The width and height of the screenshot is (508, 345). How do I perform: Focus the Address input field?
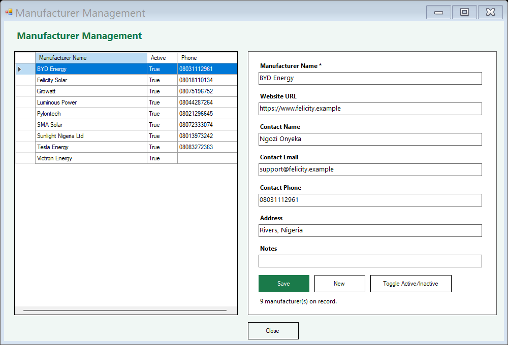click(370, 230)
